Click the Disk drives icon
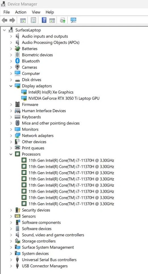Image resolution: width=148 pixels, height=274 pixels. (x=17, y=80)
